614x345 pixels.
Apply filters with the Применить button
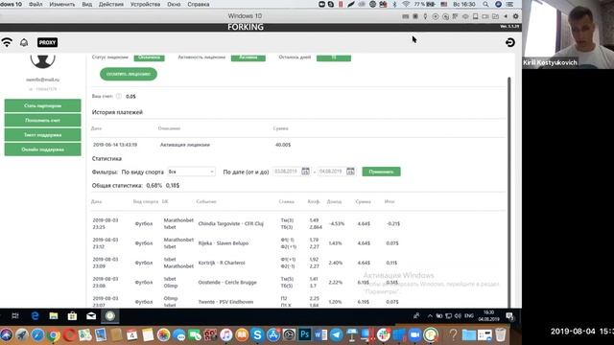381,172
